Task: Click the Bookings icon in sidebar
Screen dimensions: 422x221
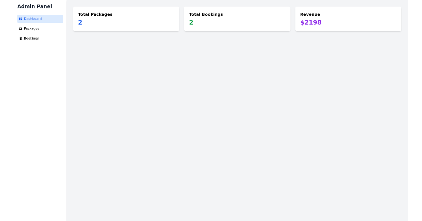Action: pos(20,38)
